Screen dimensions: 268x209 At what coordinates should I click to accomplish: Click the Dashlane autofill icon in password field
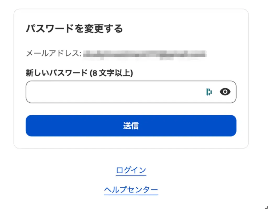pyautogui.click(x=209, y=92)
